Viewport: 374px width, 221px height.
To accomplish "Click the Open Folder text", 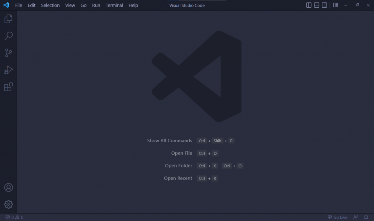I will (x=178, y=166).
